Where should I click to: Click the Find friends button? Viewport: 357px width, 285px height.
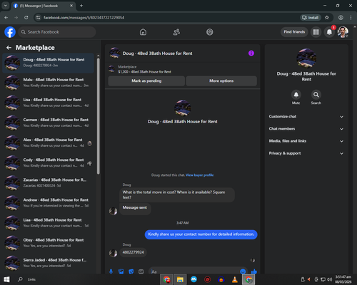click(294, 32)
